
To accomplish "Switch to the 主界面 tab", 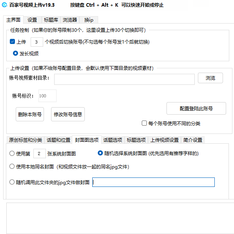I will (13, 20).
